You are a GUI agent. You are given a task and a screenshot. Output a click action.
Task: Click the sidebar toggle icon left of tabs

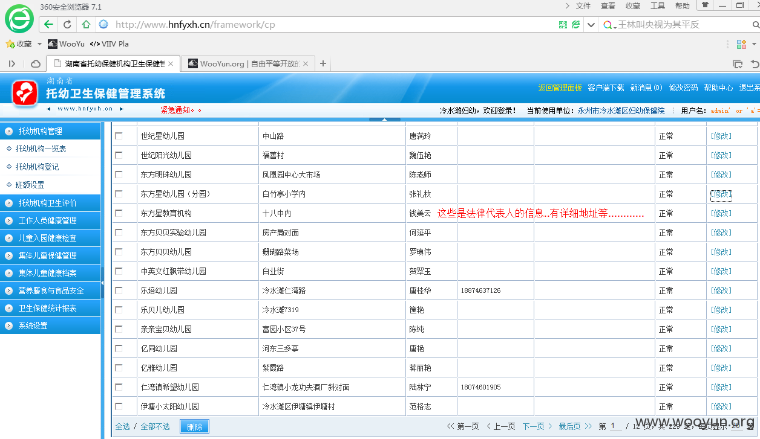click(12, 63)
